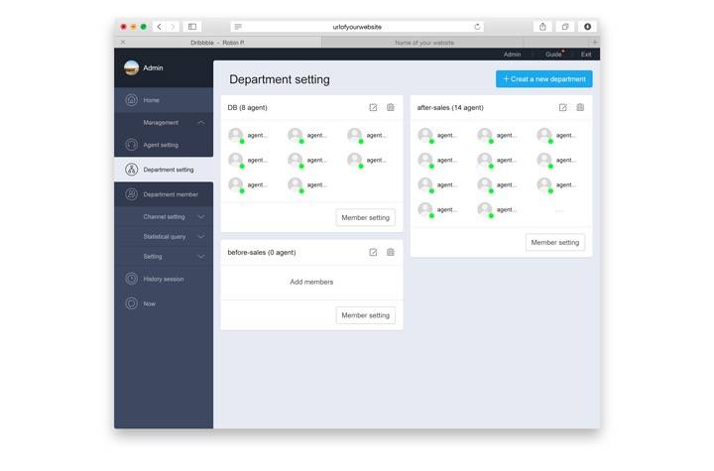The image size is (714, 471).
Task: Click the edit icon for after-sales department
Action: (x=562, y=107)
